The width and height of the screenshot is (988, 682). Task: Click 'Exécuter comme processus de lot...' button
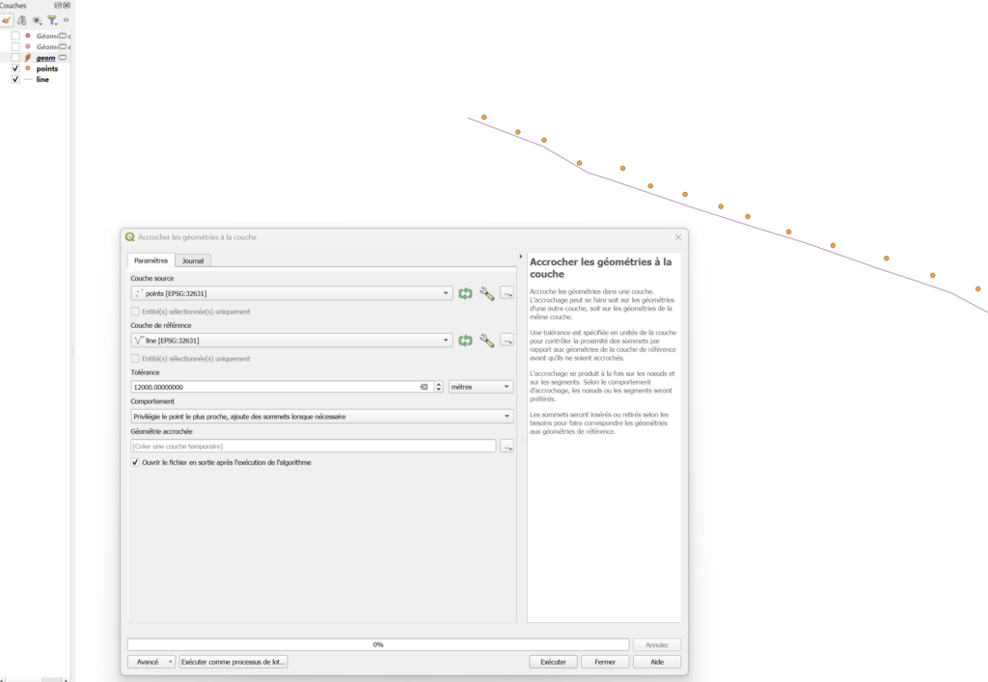click(233, 662)
